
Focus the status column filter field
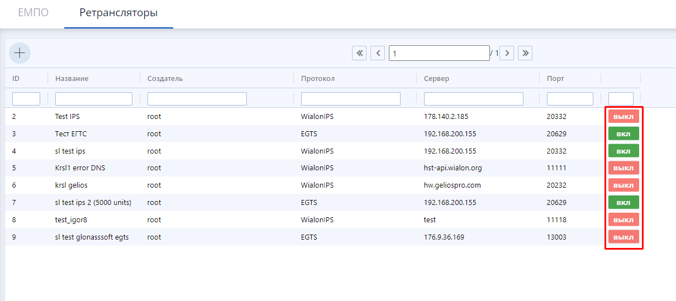[x=621, y=99]
